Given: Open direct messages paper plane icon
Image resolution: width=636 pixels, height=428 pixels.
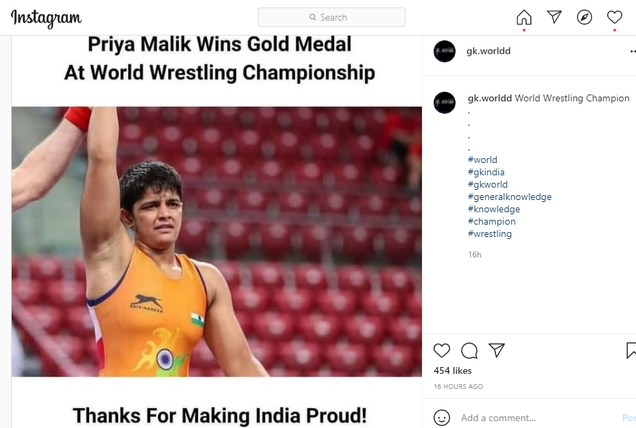Looking at the screenshot, I should 554,18.
